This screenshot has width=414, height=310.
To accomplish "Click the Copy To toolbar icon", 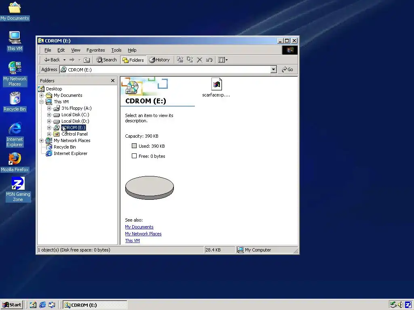I will coord(190,60).
